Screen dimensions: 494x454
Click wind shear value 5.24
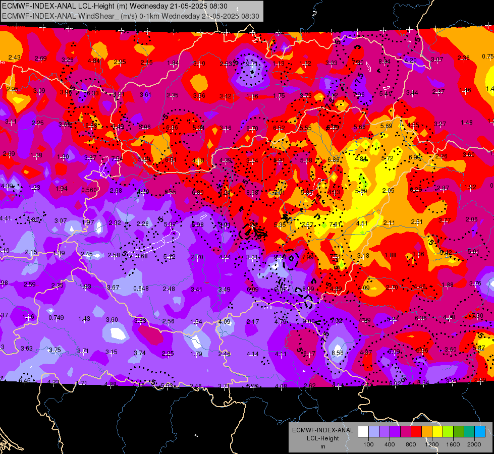[393, 319]
